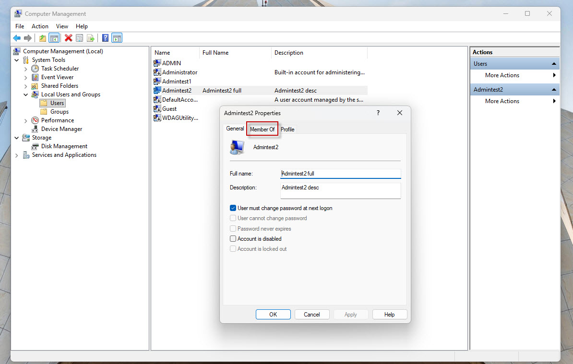Click the Performance icon in tree
Screen dimensions: 573x364
pos(35,120)
